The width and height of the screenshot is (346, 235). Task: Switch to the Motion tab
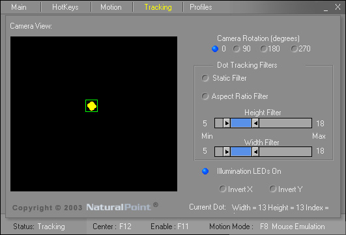coord(111,7)
